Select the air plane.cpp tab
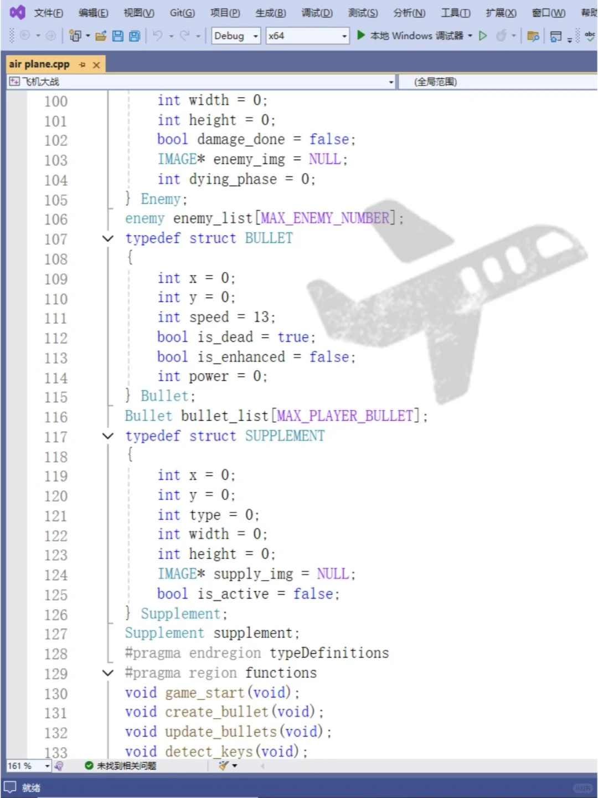The width and height of the screenshot is (598, 798). coord(39,64)
